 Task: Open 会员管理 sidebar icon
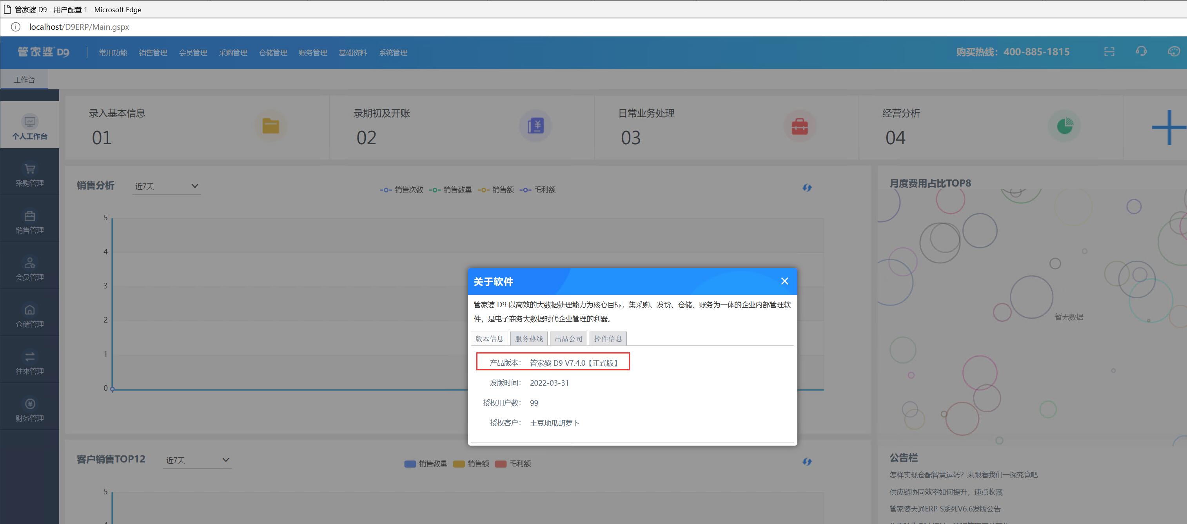29,263
